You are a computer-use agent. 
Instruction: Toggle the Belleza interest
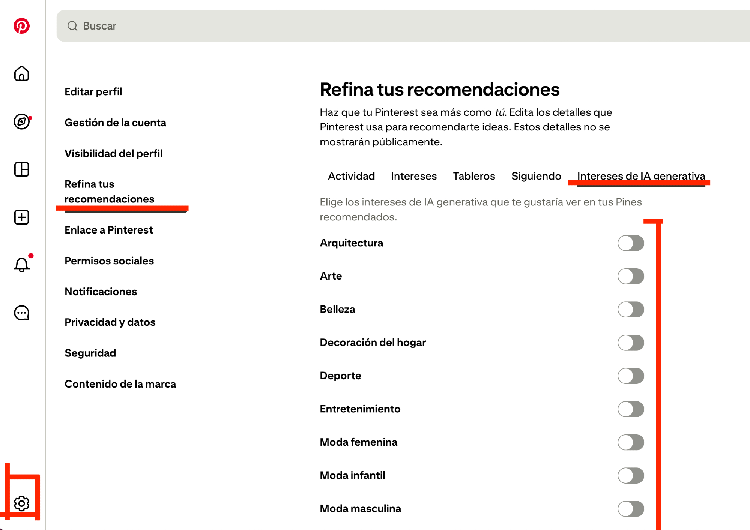pos(631,310)
